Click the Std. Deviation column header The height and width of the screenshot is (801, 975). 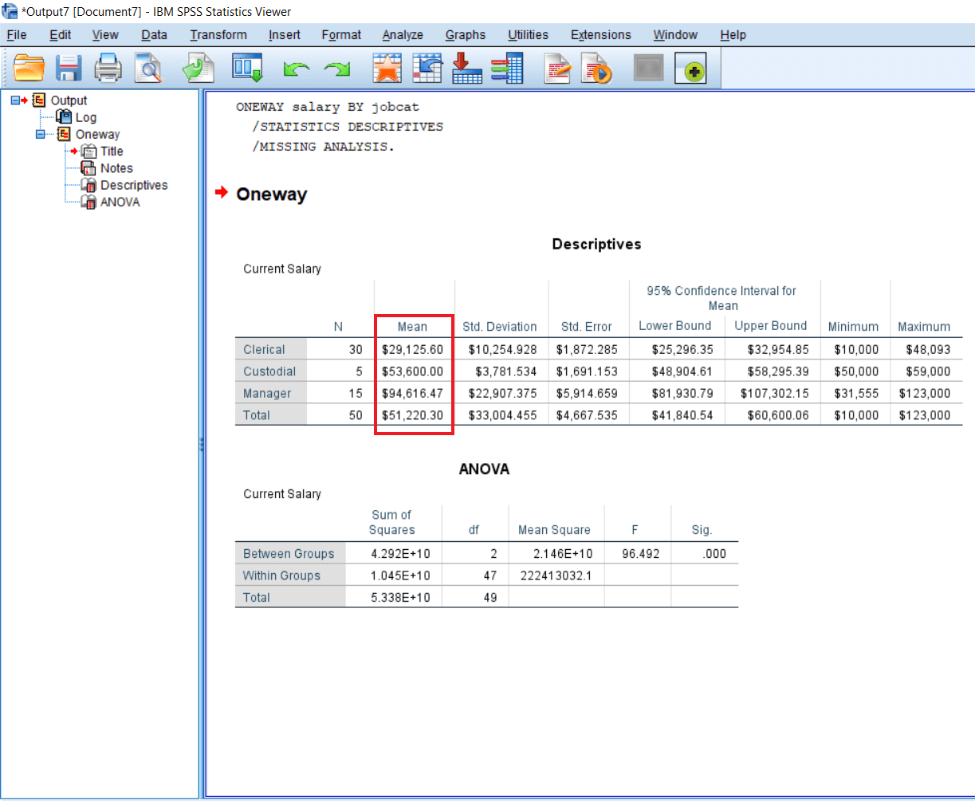pos(500,327)
